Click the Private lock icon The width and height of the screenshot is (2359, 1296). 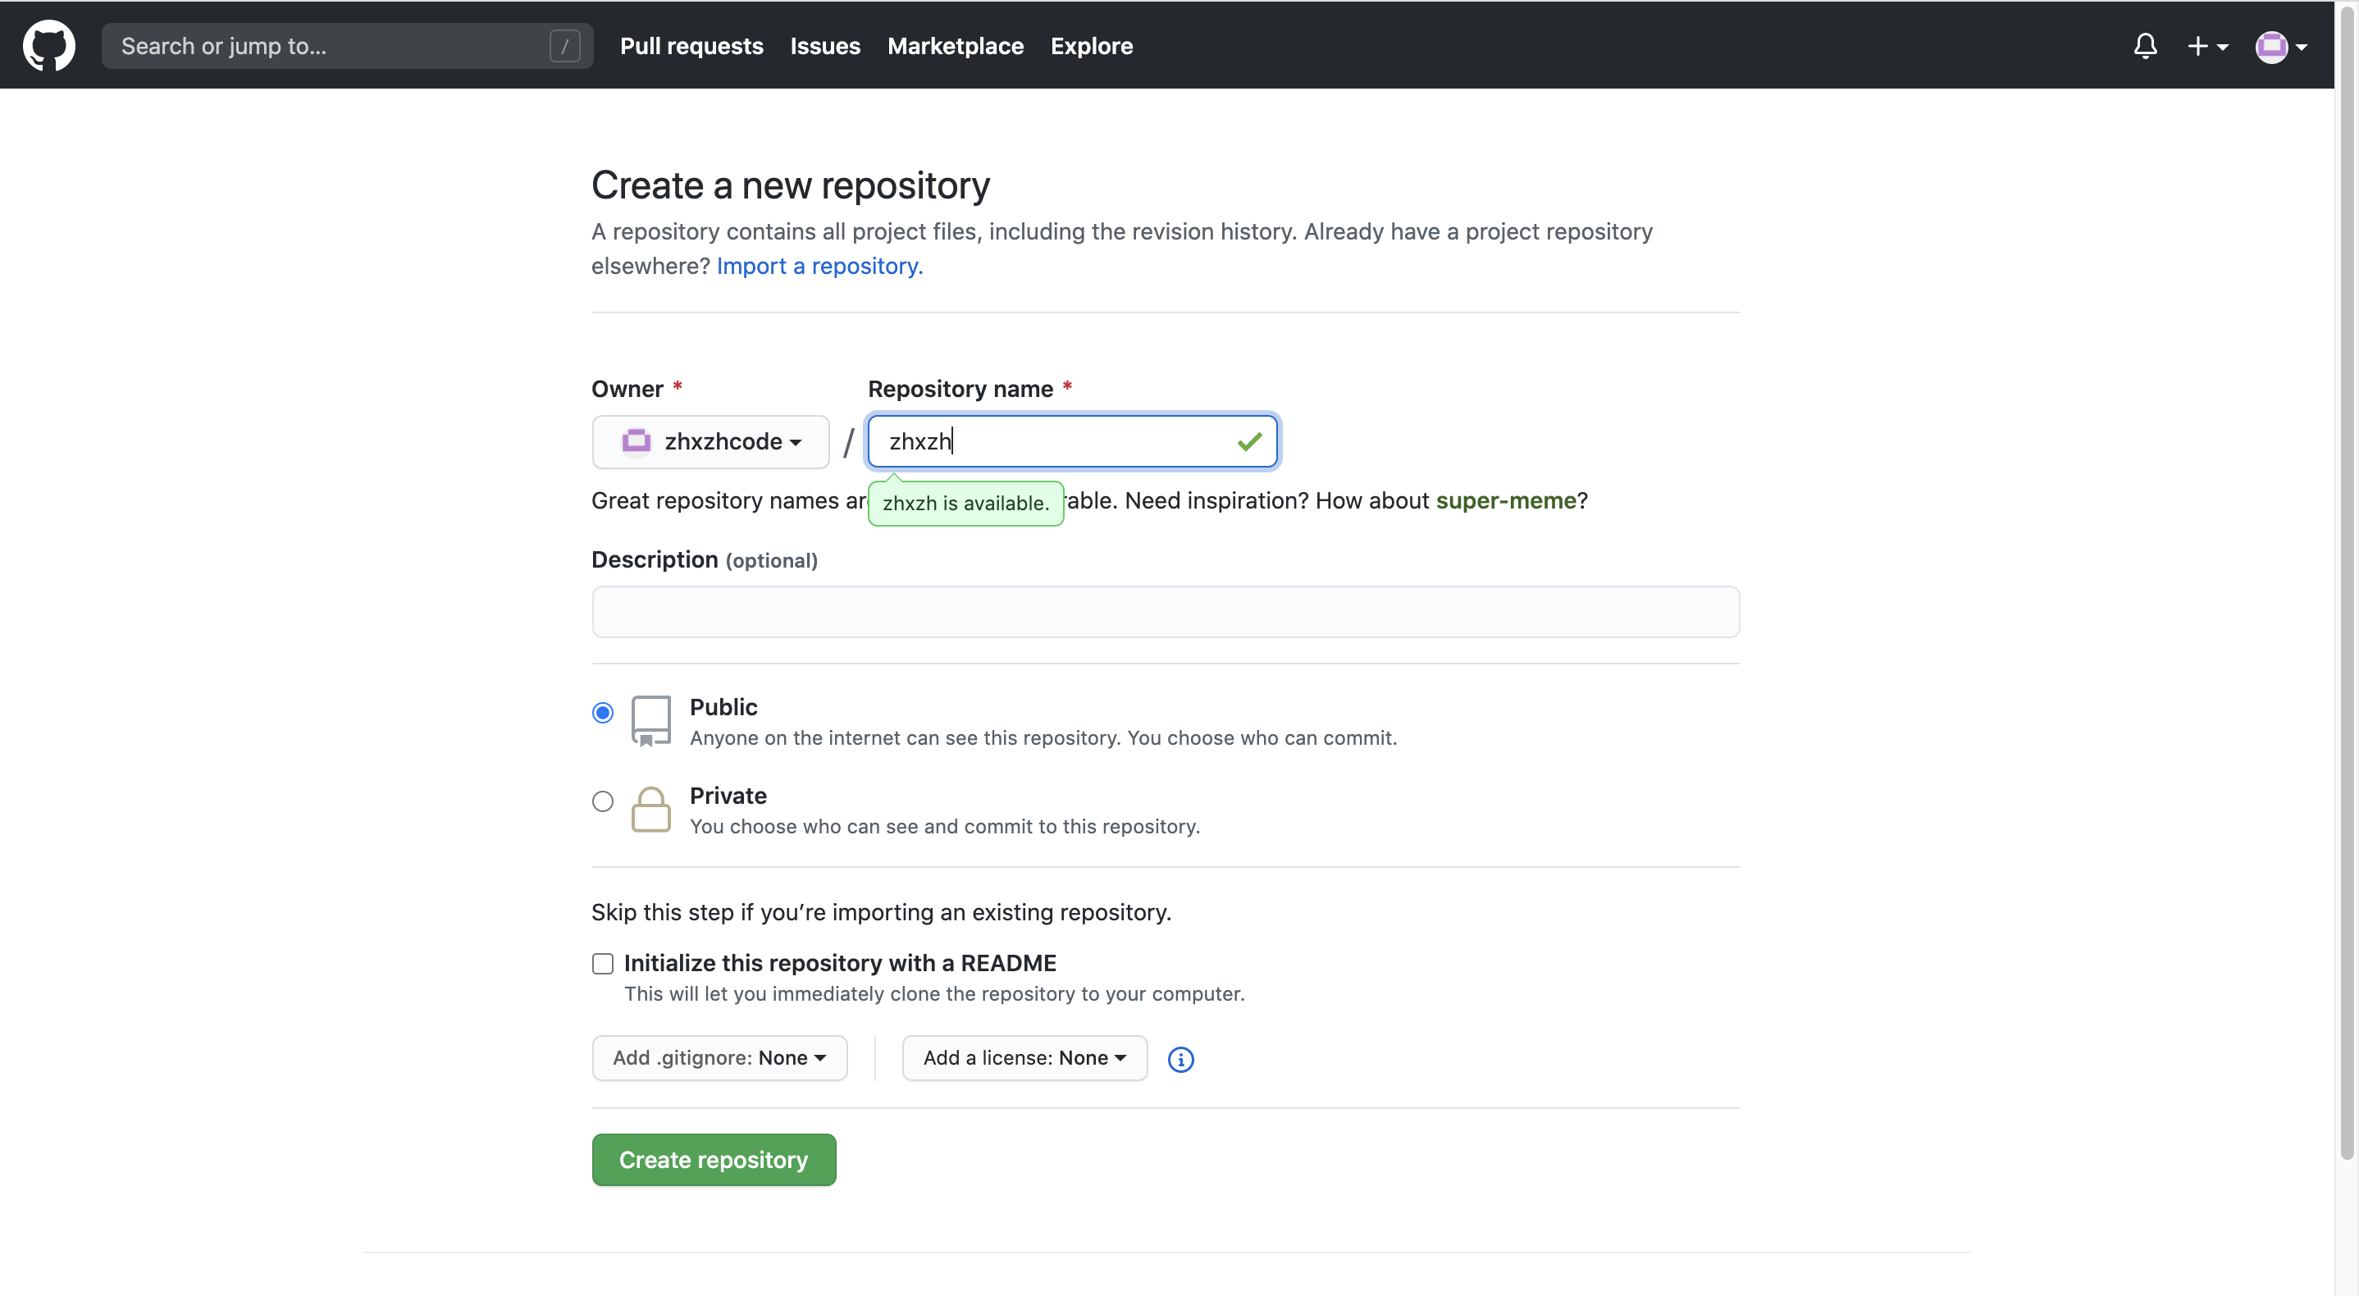(x=650, y=810)
